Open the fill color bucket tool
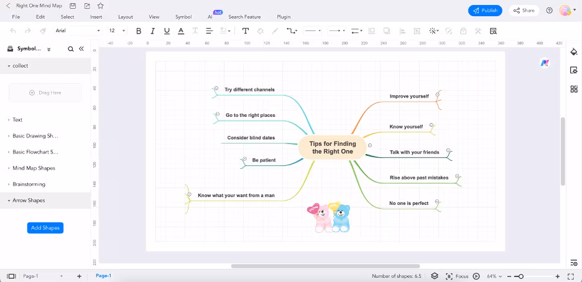This screenshot has width=582, height=282. pos(260,31)
